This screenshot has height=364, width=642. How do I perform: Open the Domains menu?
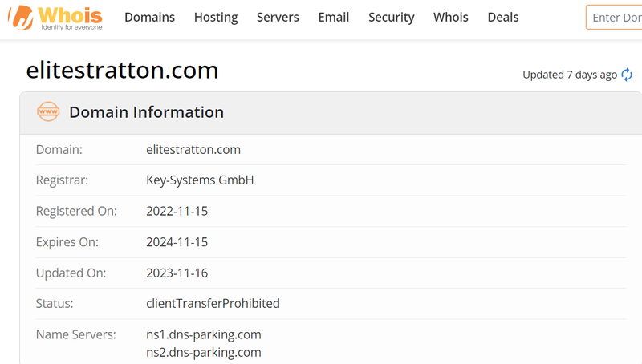pyautogui.click(x=149, y=17)
